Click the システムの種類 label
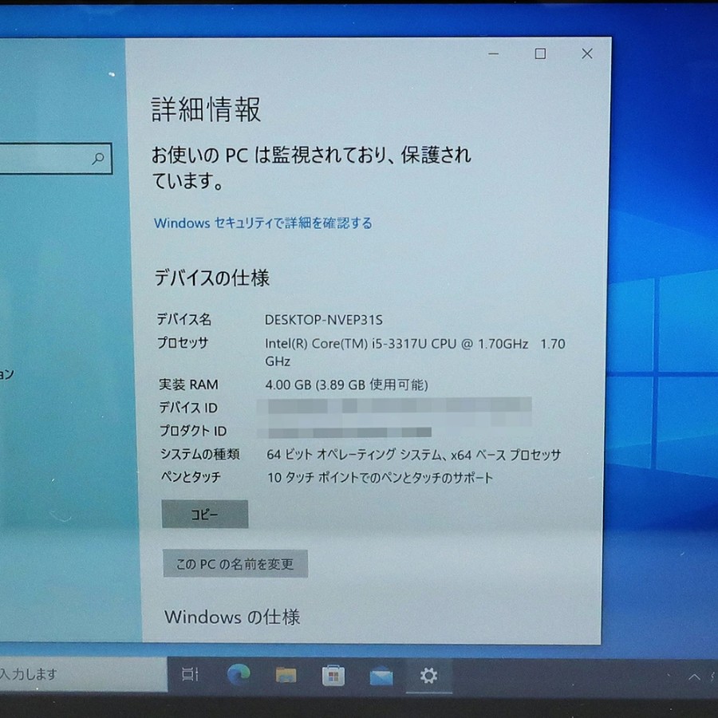 [199, 454]
